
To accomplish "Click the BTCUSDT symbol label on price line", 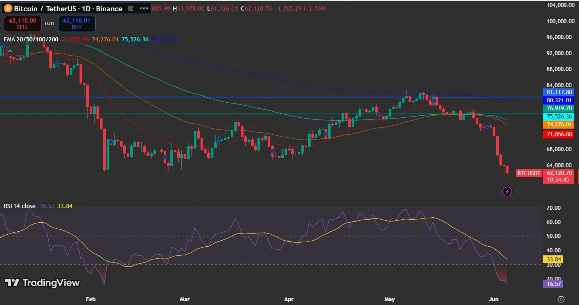I will [529, 173].
